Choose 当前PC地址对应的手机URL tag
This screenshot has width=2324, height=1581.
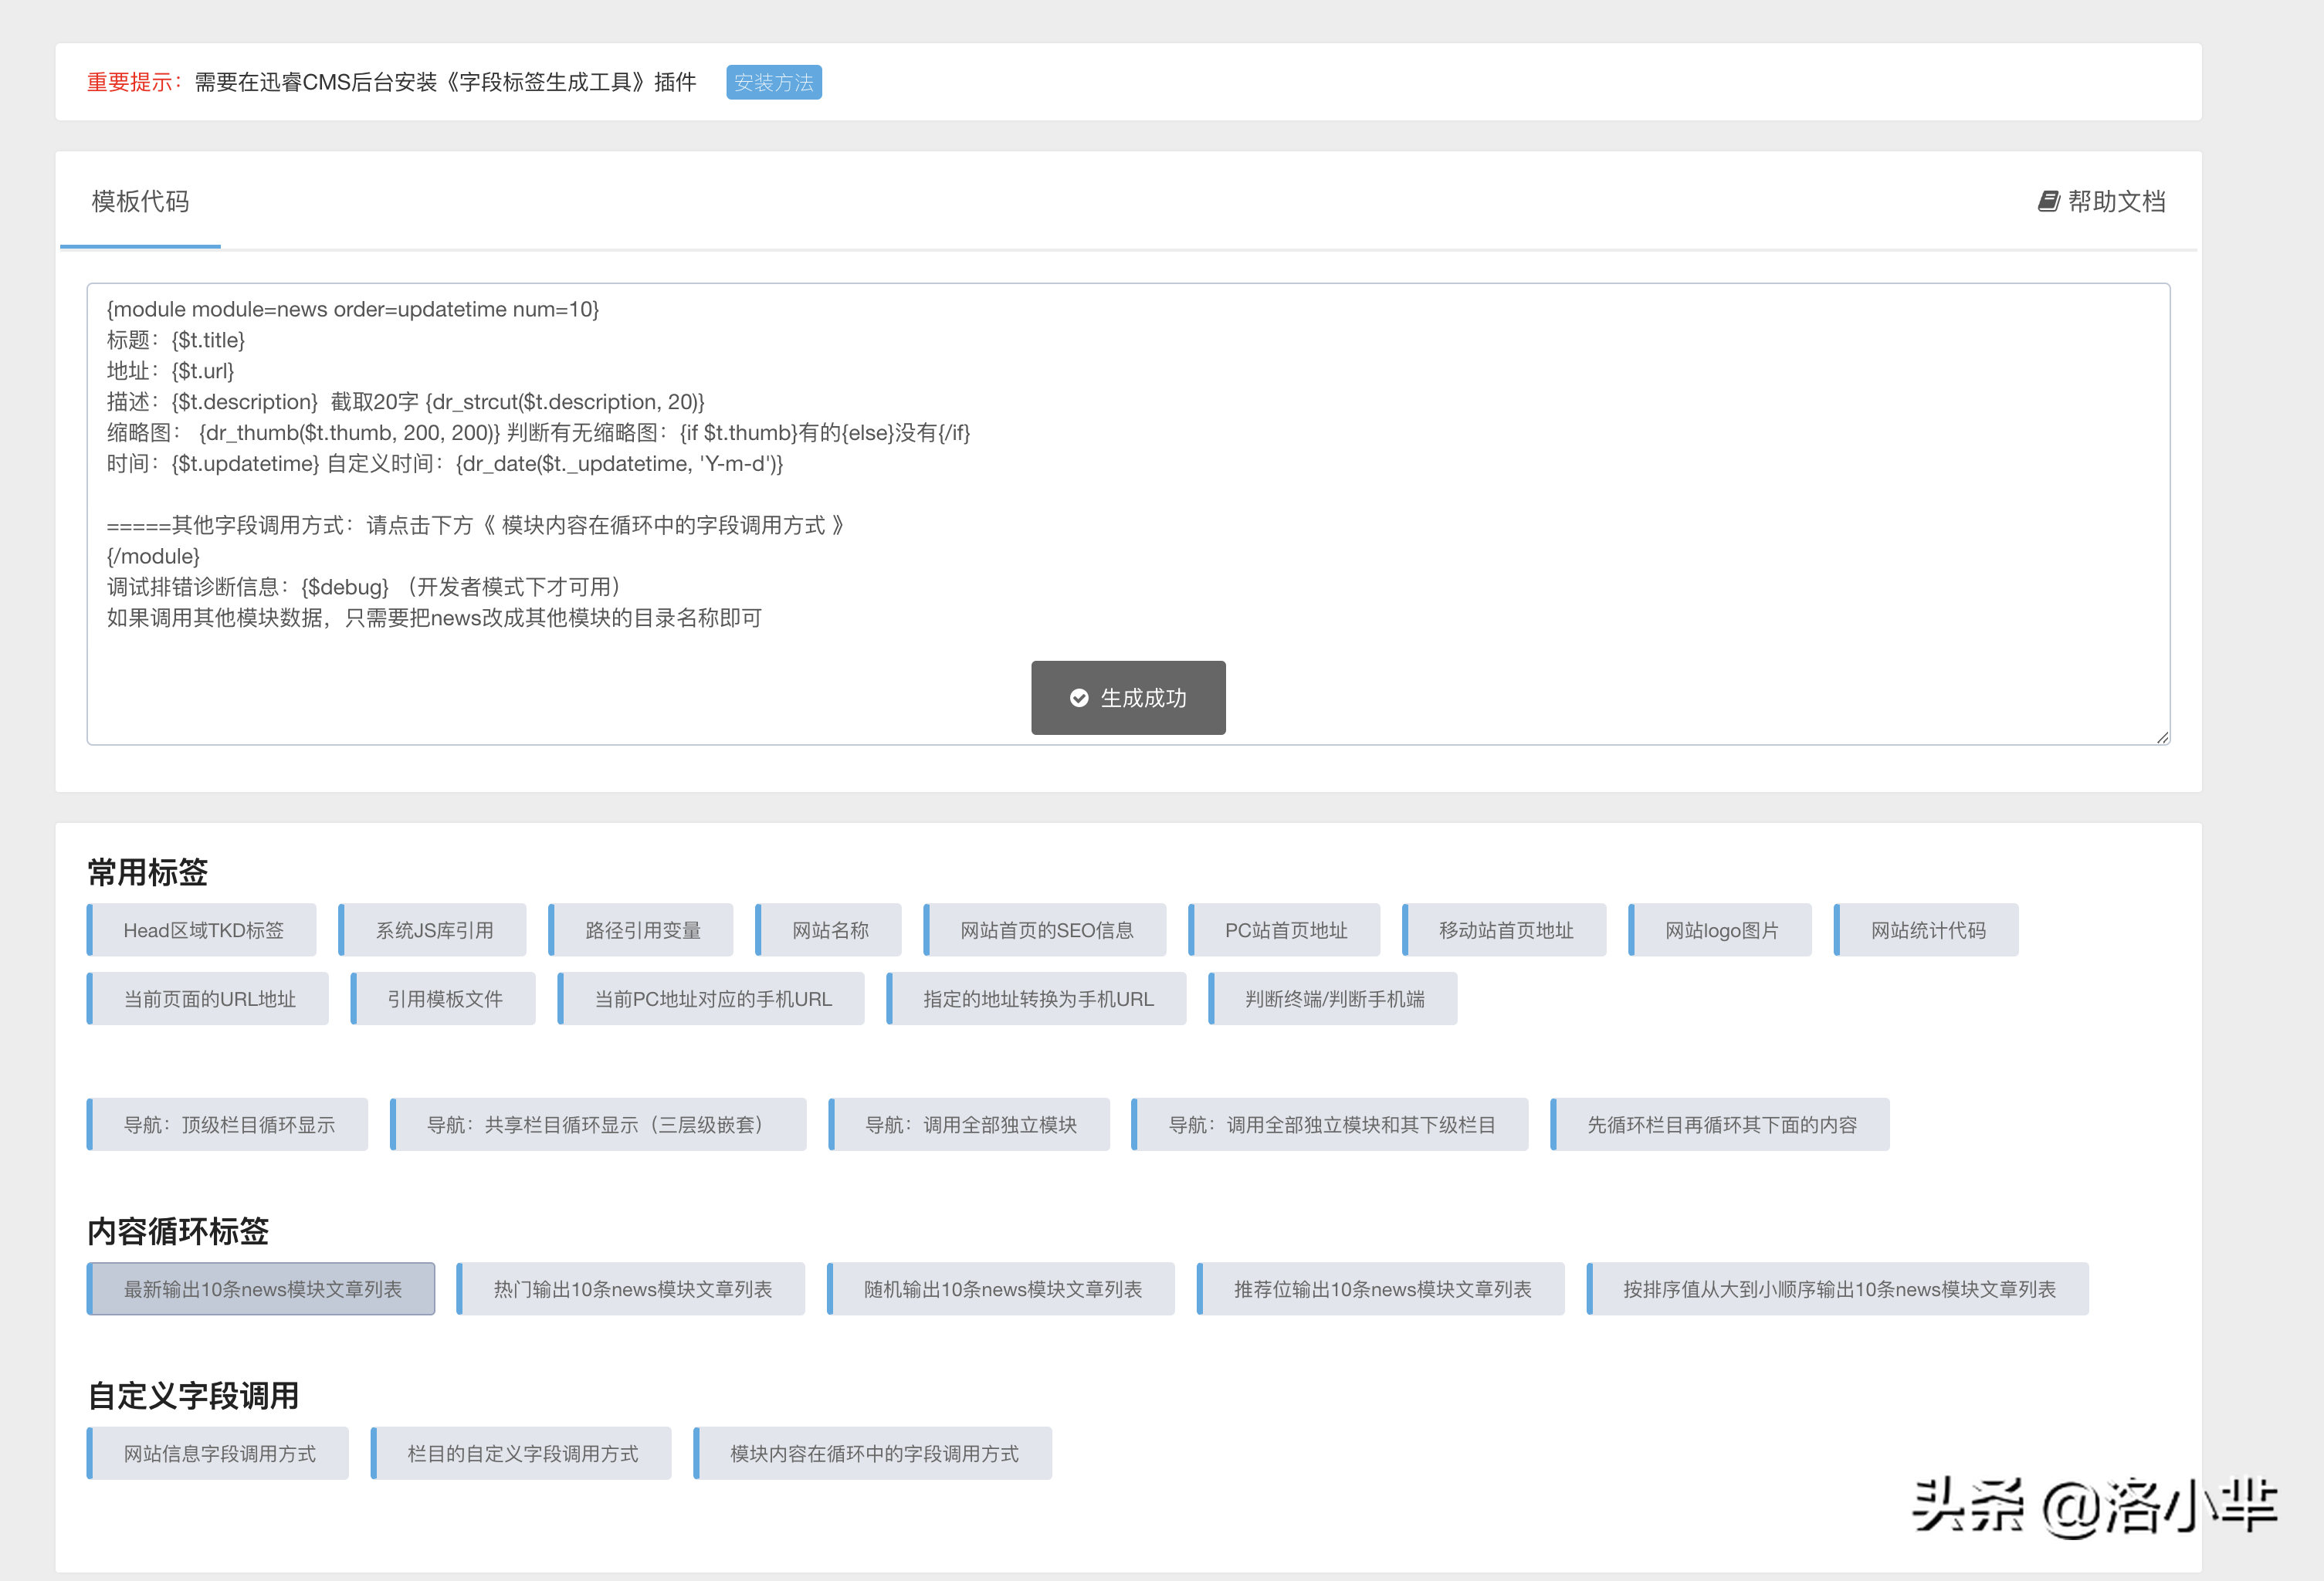point(712,999)
